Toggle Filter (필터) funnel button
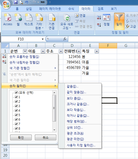This screenshot has width=138, height=159. coord(119,21)
